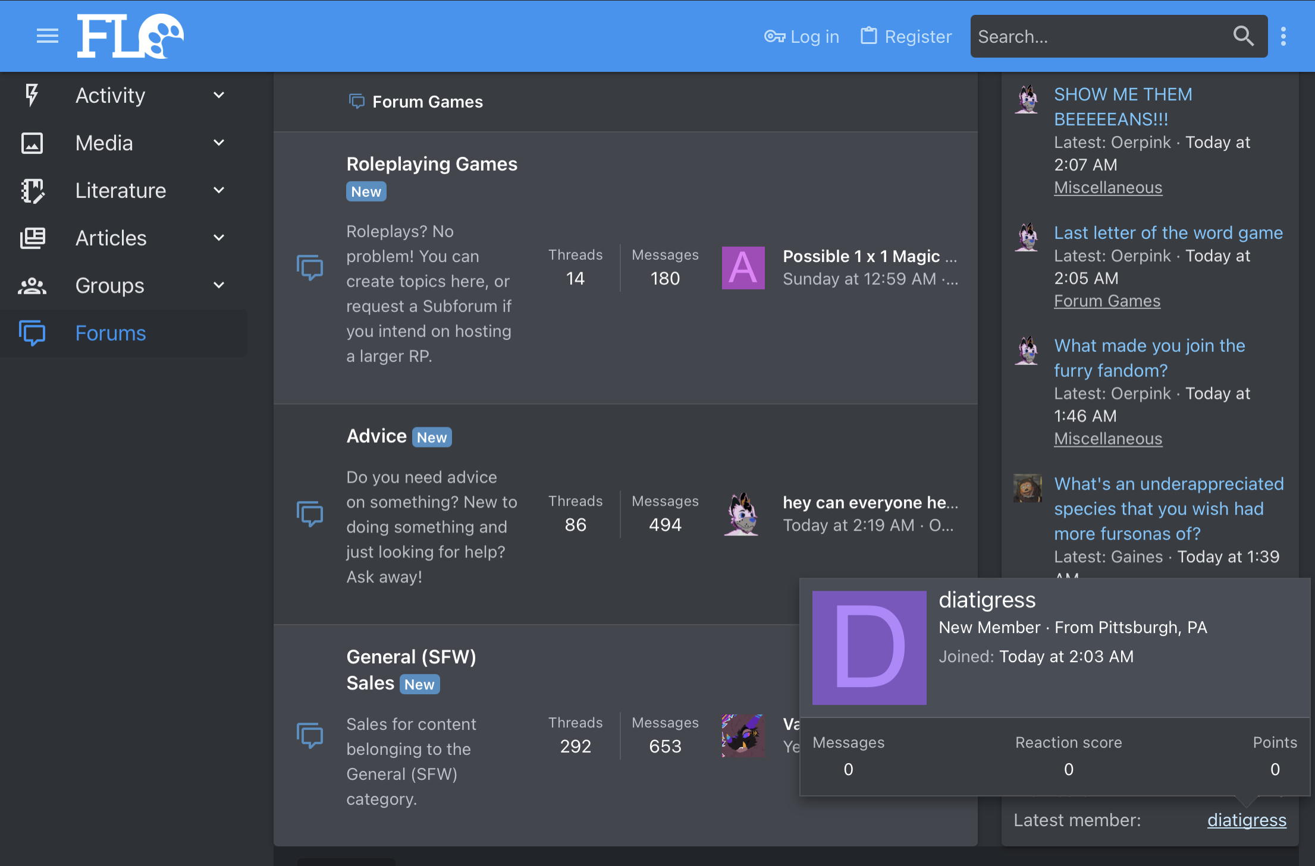Open the hamburger menu icon
Screen dimensions: 1315x866
point(48,36)
